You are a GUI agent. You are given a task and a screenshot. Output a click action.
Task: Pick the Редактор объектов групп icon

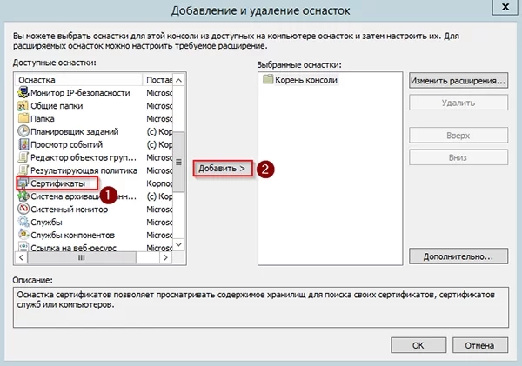tap(23, 157)
